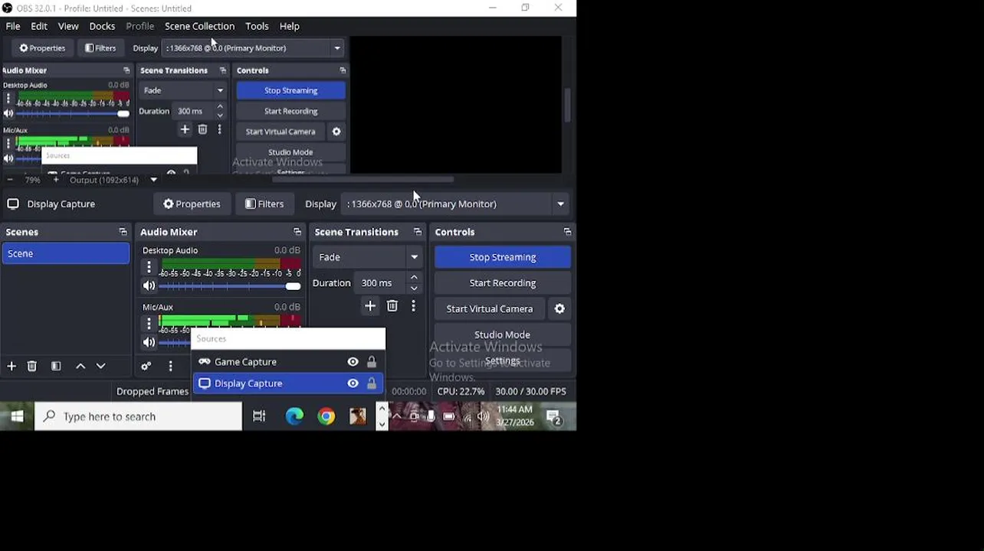984x551 pixels.
Task: Click the volume icon in system tray
Action: pos(484,417)
